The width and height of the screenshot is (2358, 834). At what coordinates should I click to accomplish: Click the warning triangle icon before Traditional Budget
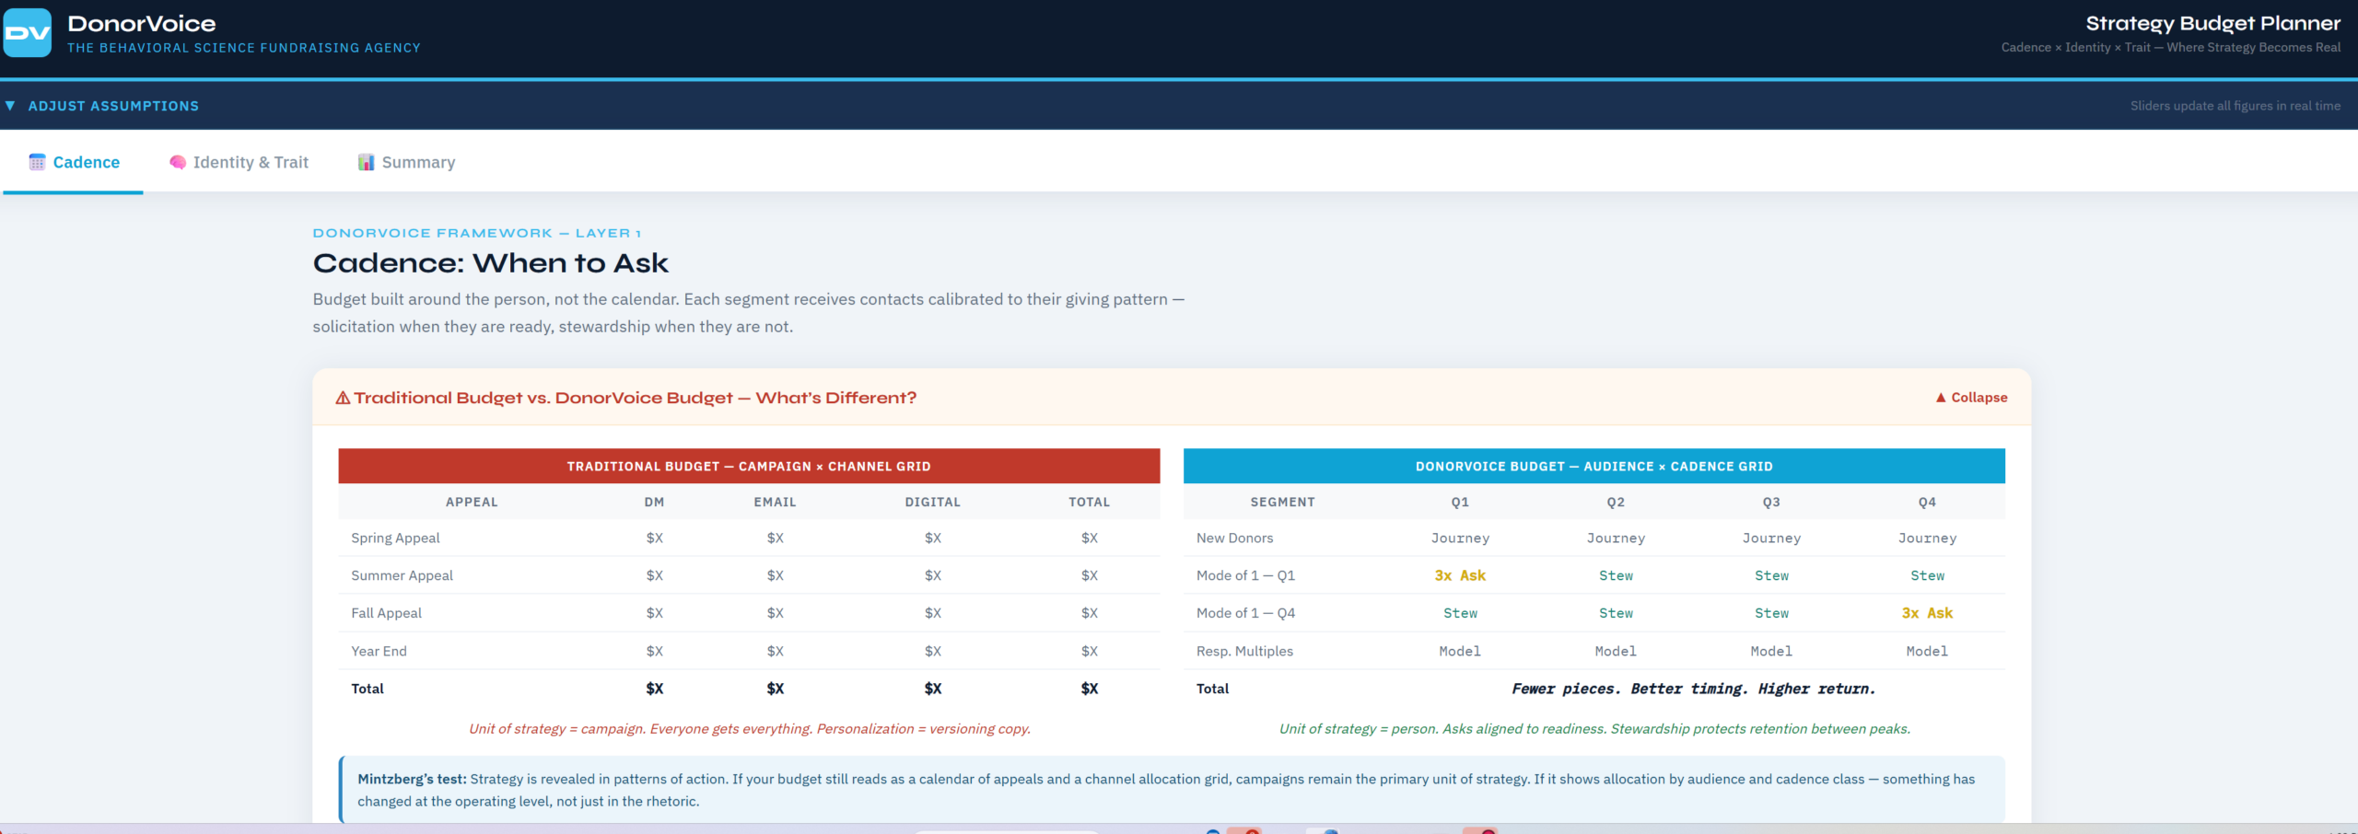click(x=343, y=398)
